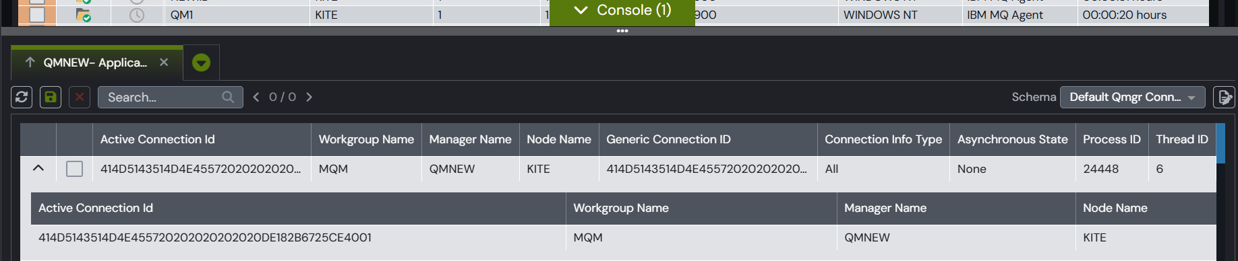Check the box for the MQM connection row
The height and width of the screenshot is (261, 1238).
[x=75, y=169]
